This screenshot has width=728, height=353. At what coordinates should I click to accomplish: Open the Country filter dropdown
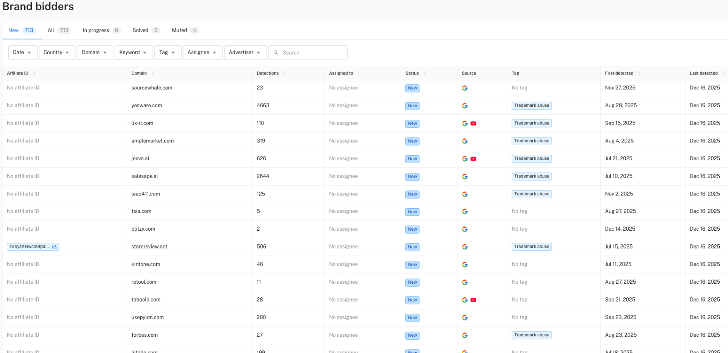[57, 53]
